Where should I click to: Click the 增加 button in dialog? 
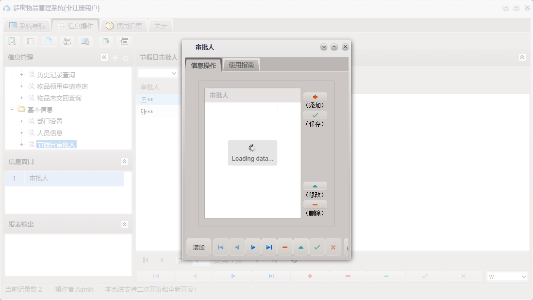[199, 247]
